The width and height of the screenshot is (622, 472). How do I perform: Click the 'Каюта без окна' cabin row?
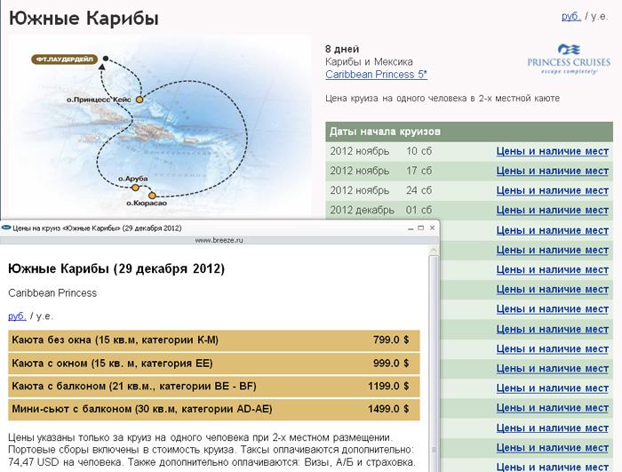(x=214, y=340)
